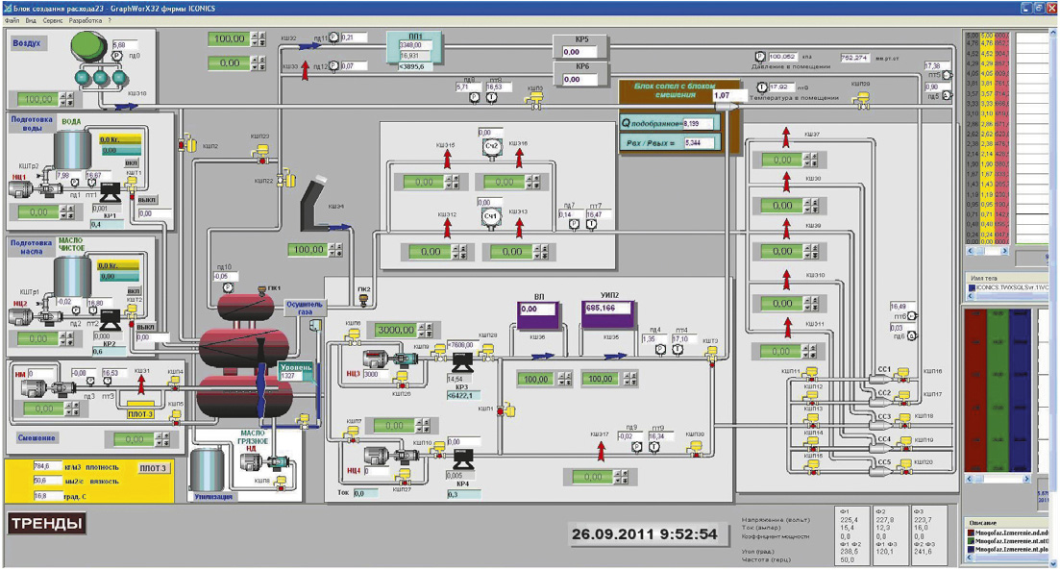The height and width of the screenshot is (570, 1060).
Task: Click single up arrow of КШЭ4 100,00 setpoint
Action: pyautogui.click(x=332, y=246)
